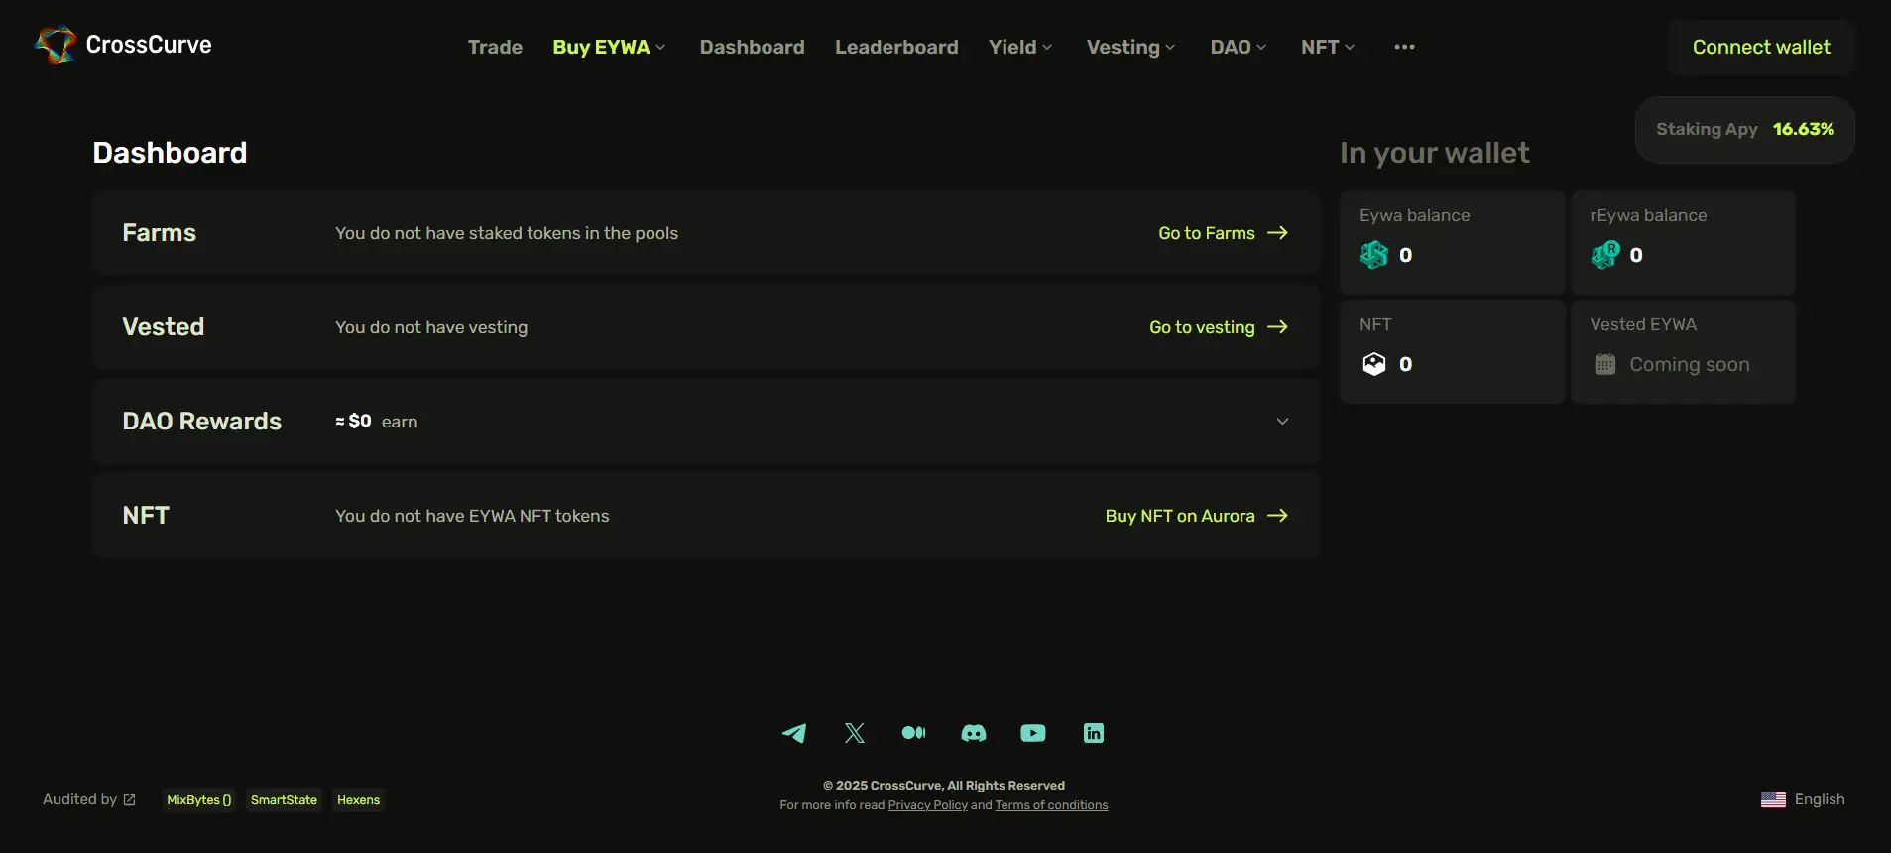The width and height of the screenshot is (1891, 853).
Task: Click the Discord icon in footer
Action: (974, 733)
